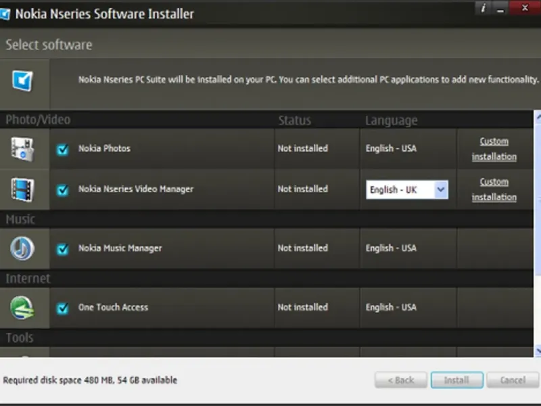The image size is (541, 406).
Task: Uncheck the One Touch Access checkbox
Action: click(x=62, y=308)
